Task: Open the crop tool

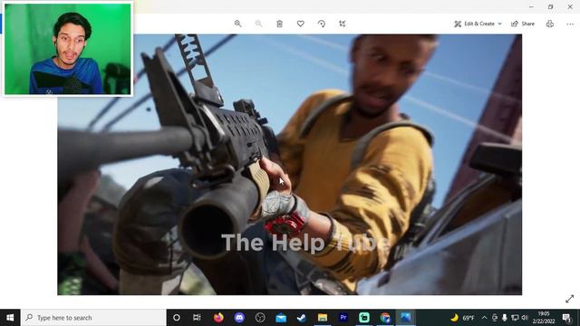Action: click(343, 24)
